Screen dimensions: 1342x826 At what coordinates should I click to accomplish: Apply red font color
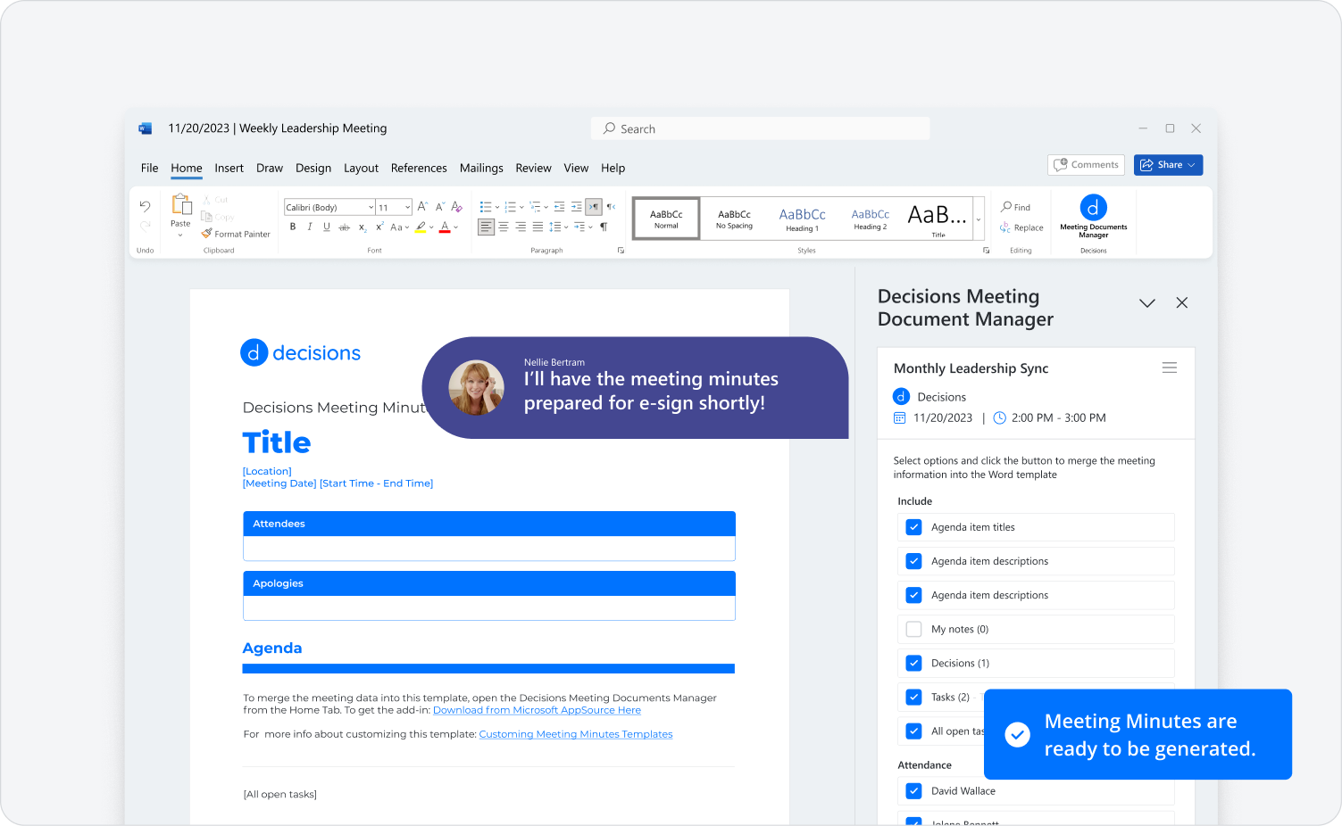click(x=445, y=227)
